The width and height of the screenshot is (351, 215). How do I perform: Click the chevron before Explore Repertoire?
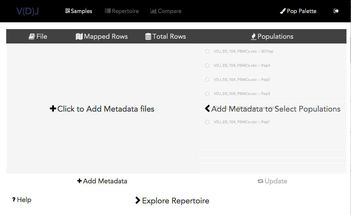(138, 200)
